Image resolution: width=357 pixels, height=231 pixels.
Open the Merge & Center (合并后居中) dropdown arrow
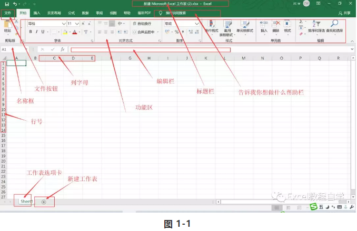pyautogui.click(x=158, y=32)
